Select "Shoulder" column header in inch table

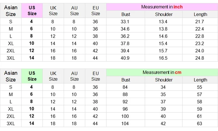(164, 14)
